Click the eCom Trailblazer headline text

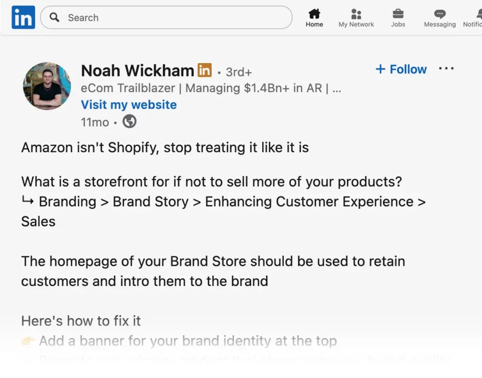[211, 88]
